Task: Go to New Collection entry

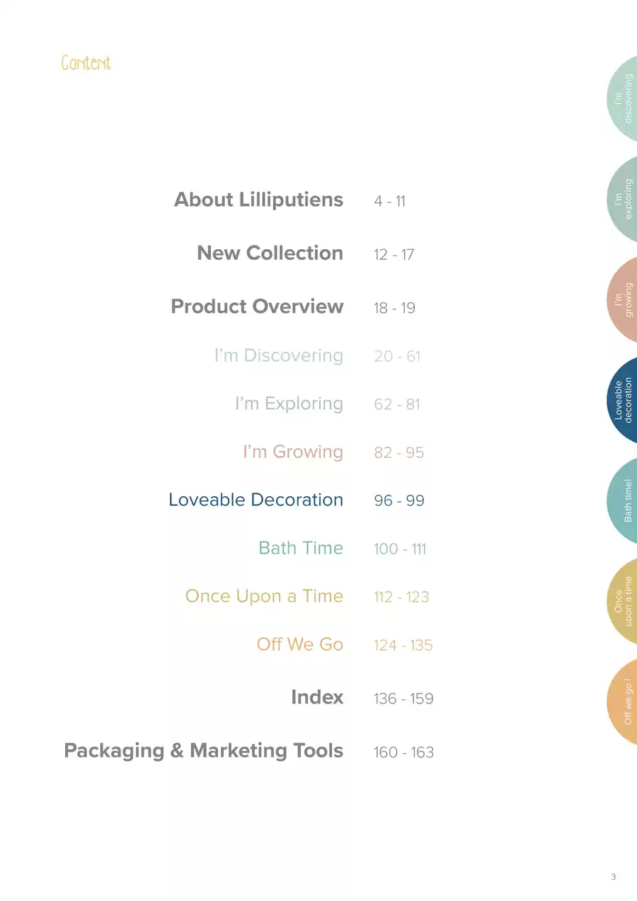Action: 270,253
